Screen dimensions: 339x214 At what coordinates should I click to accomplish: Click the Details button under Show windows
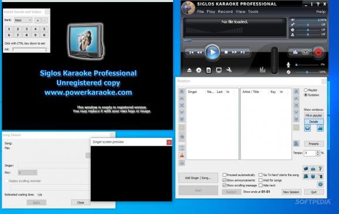[314, 122]
